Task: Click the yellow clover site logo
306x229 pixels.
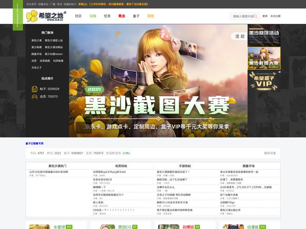Action: tap(32, 16)
